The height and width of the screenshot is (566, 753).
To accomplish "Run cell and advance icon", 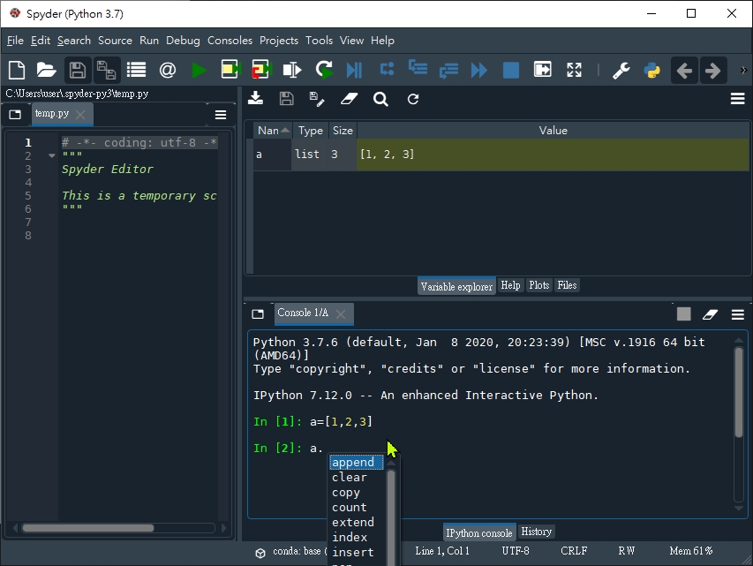I will (261, 70).
